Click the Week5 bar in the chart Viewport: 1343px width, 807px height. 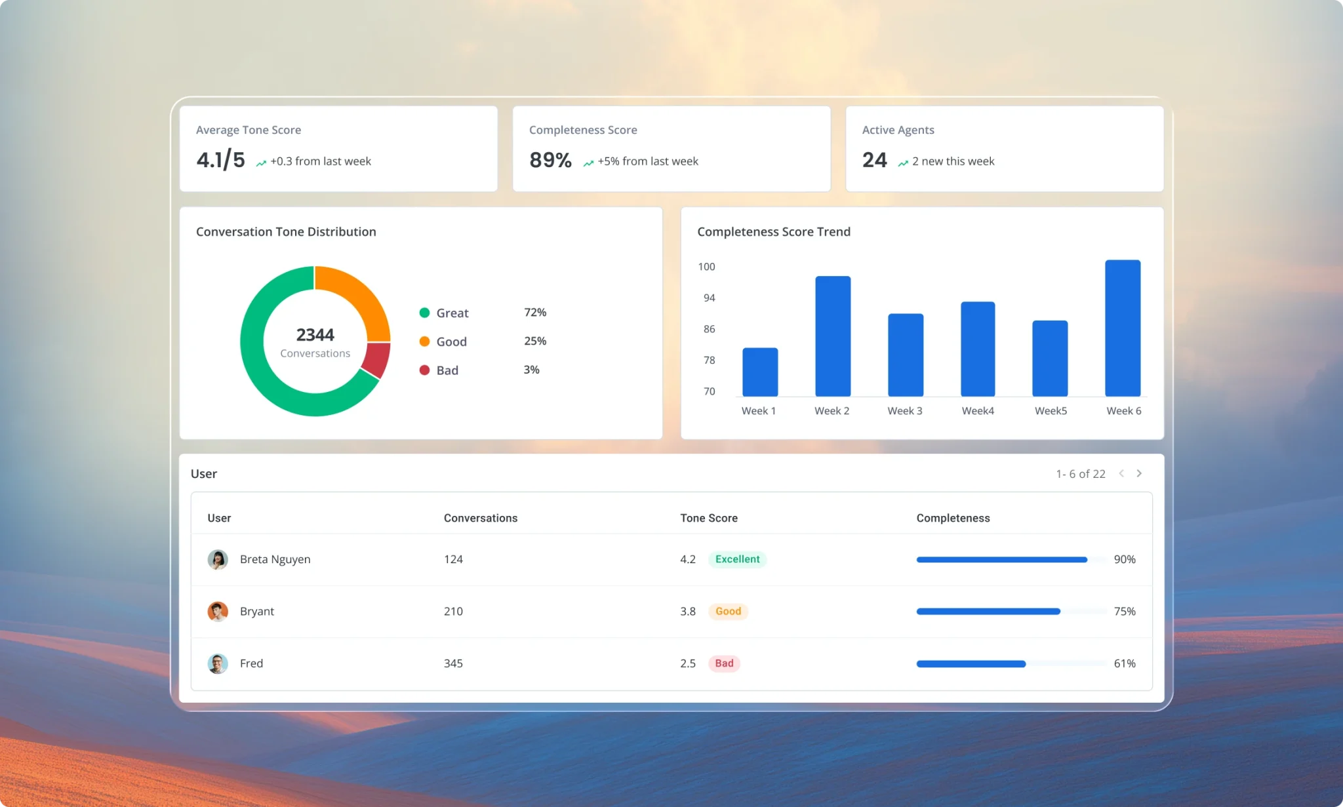tap(1050, 359)
